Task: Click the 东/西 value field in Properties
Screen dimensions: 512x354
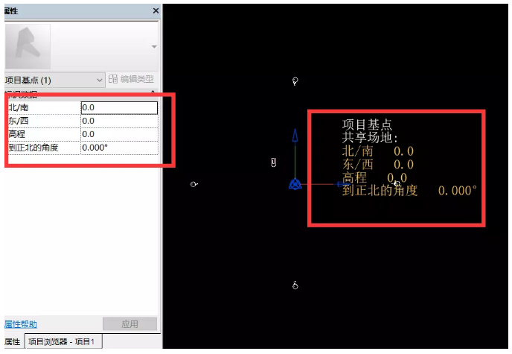Action: [x=119, y=121]
